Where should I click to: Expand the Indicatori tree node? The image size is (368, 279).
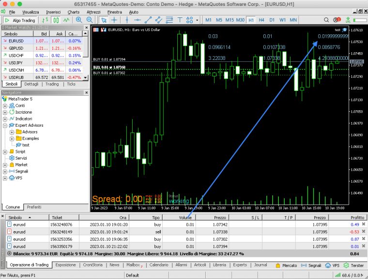[5, 119]
